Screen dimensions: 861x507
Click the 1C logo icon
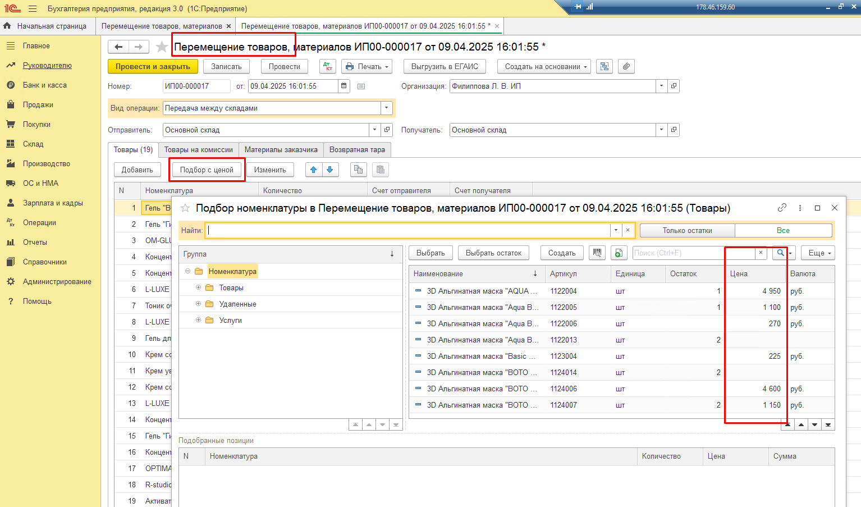click(12, 8)
